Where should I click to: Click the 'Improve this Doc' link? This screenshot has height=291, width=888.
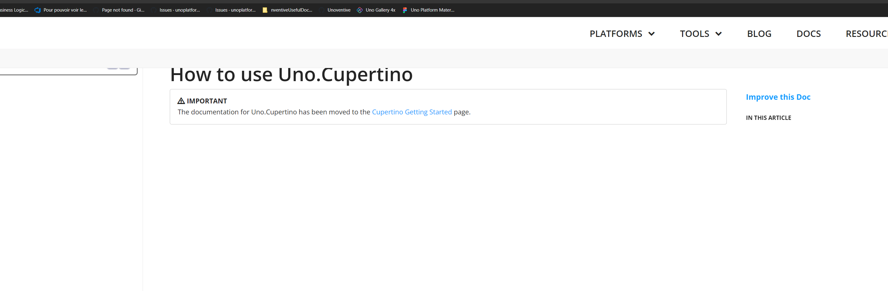point(778,97)
